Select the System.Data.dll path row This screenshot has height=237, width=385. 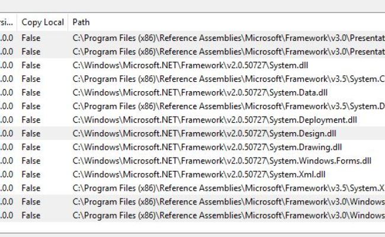click(192, 92)
